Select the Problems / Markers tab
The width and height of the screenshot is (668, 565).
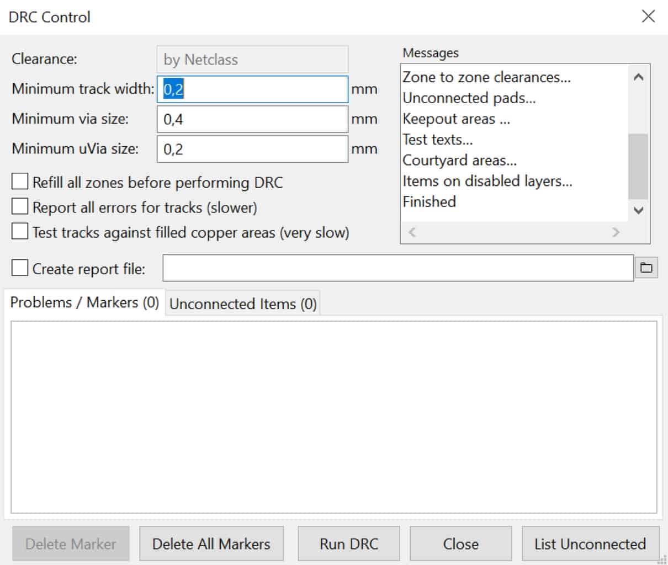click(83, 302)
